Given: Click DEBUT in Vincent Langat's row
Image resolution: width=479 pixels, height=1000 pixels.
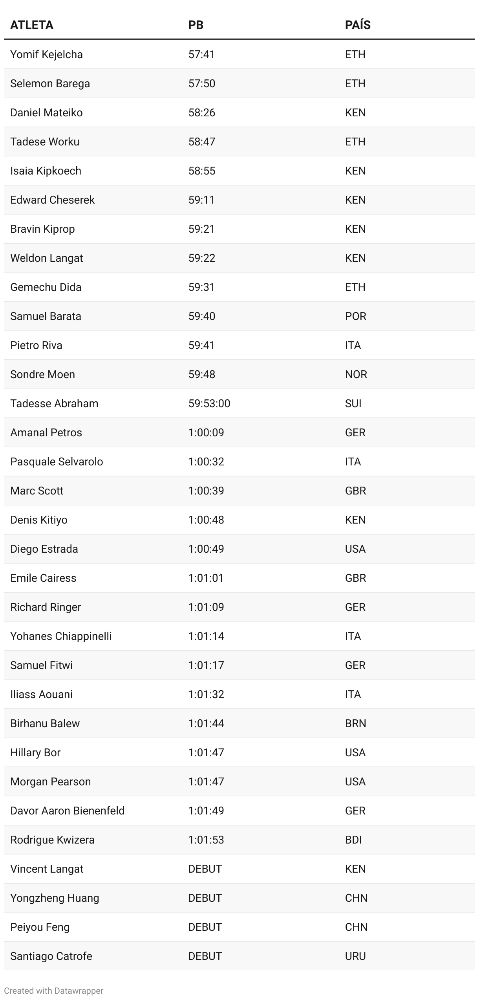Looking at the screenshot, I should pos(205,869).
